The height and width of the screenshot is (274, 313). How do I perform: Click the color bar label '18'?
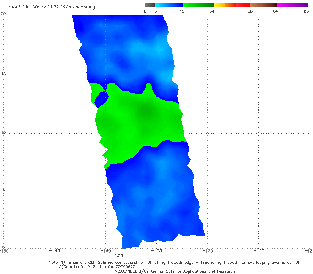(x=182, y=11)
